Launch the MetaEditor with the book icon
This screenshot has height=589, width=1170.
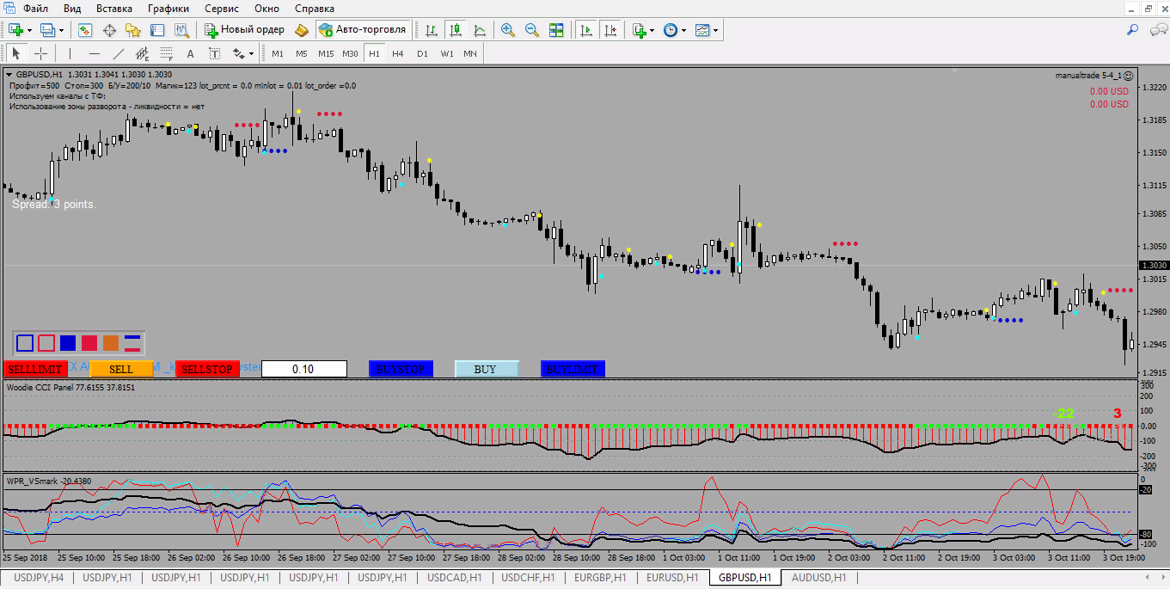point(301,30)
